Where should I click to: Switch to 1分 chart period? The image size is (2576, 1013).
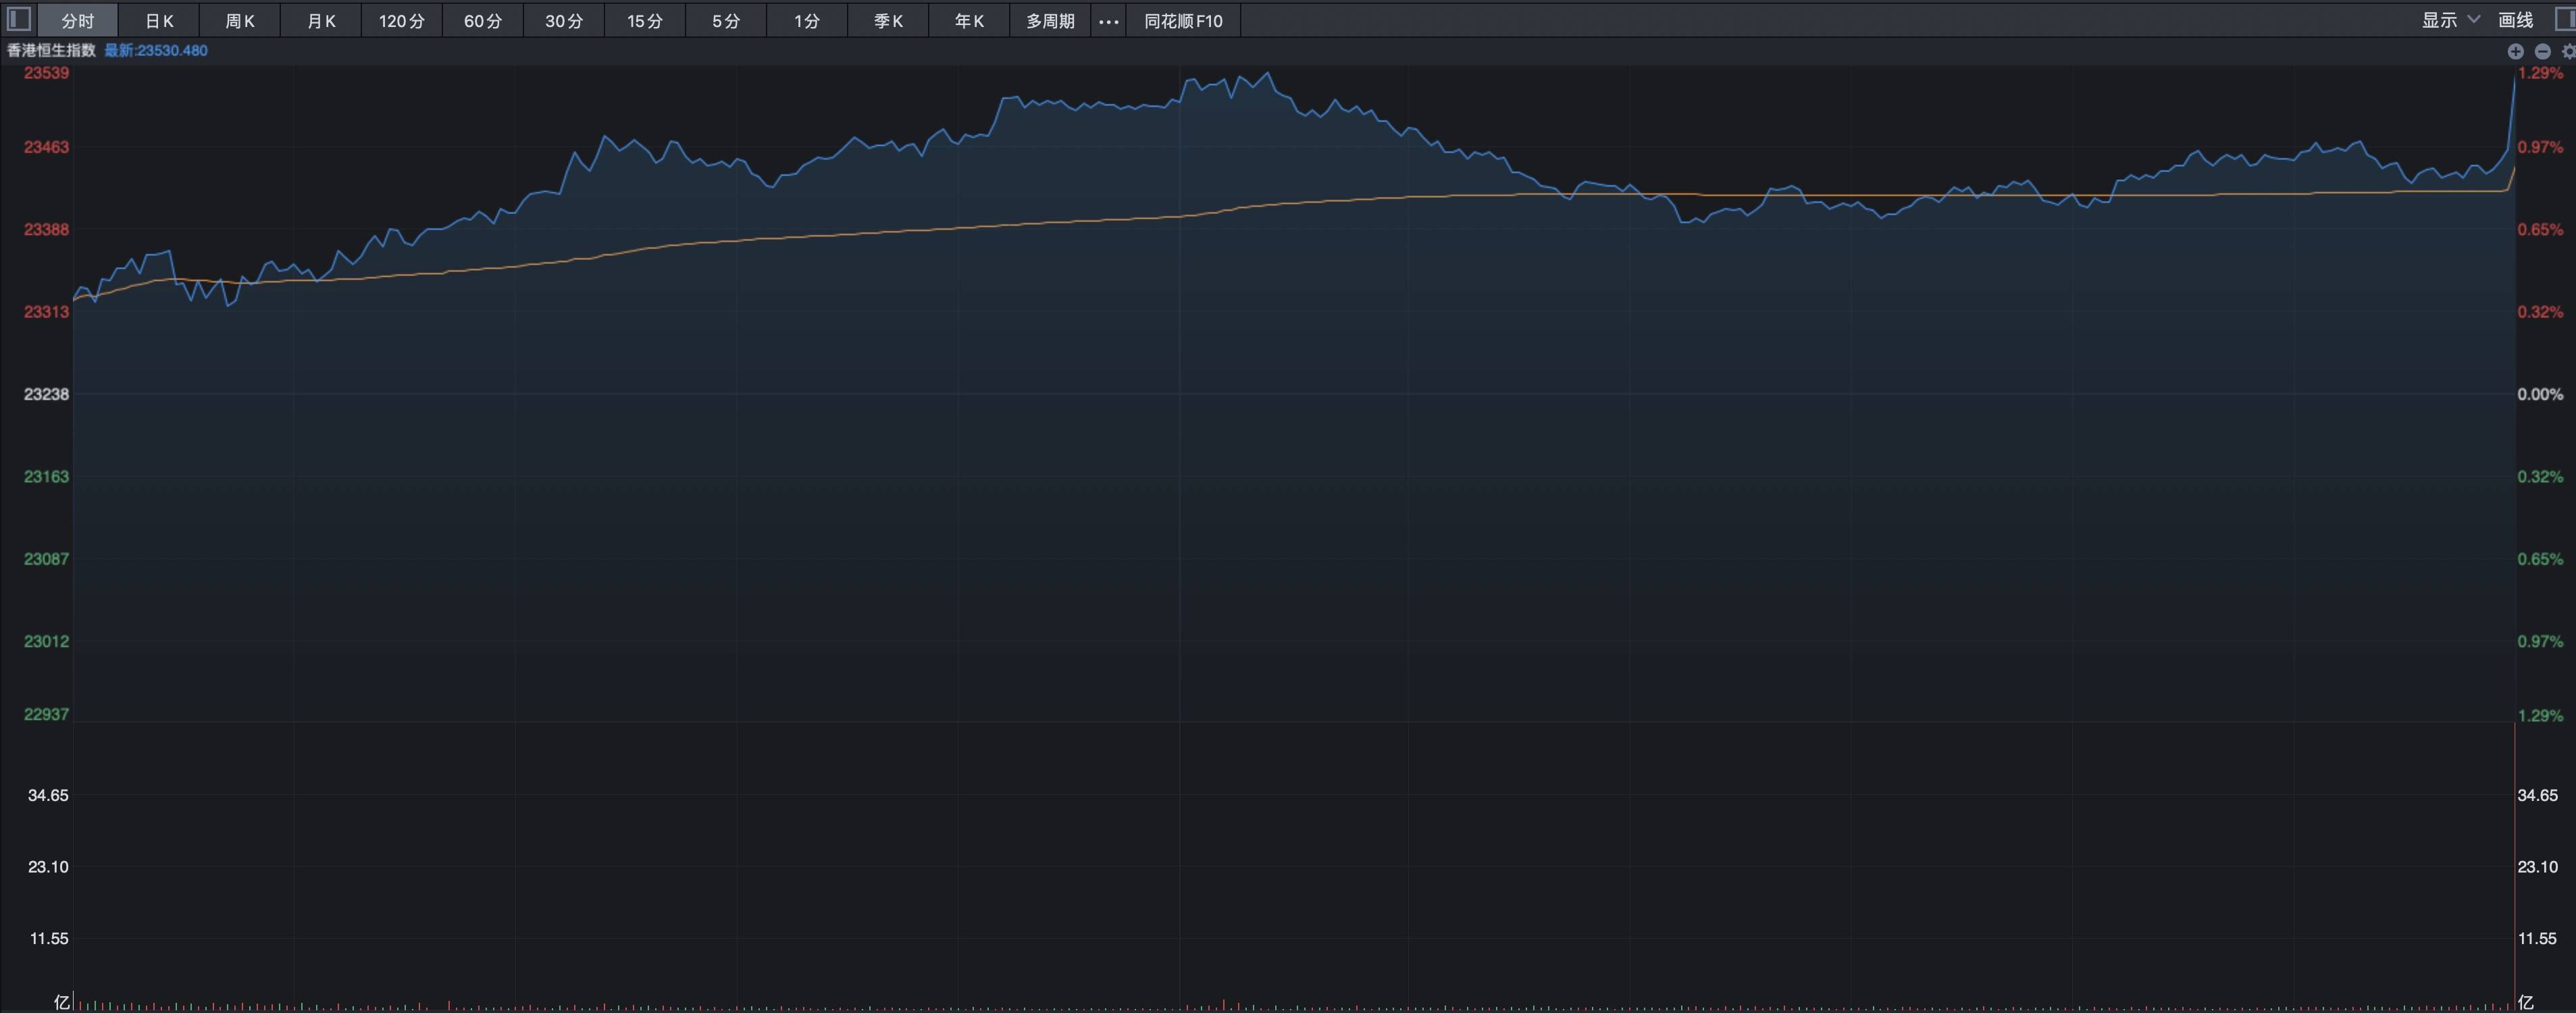point(807,21)
